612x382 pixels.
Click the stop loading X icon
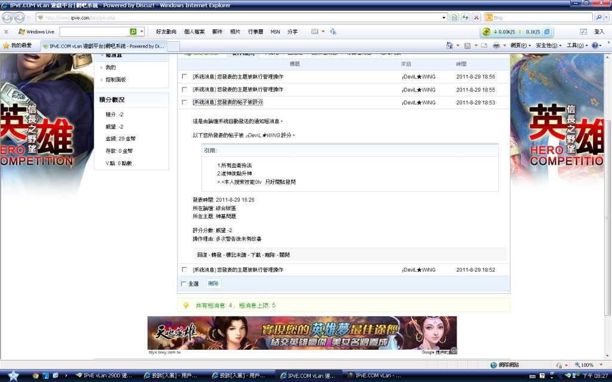[476, 18]
